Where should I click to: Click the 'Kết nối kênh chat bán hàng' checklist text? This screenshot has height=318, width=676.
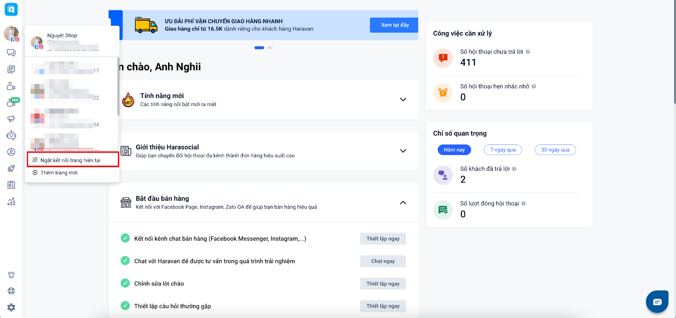220,239
